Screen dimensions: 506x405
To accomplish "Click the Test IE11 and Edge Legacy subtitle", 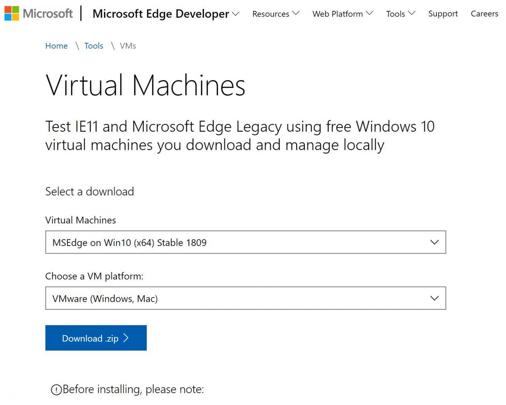I will click(x=240, y=136).
